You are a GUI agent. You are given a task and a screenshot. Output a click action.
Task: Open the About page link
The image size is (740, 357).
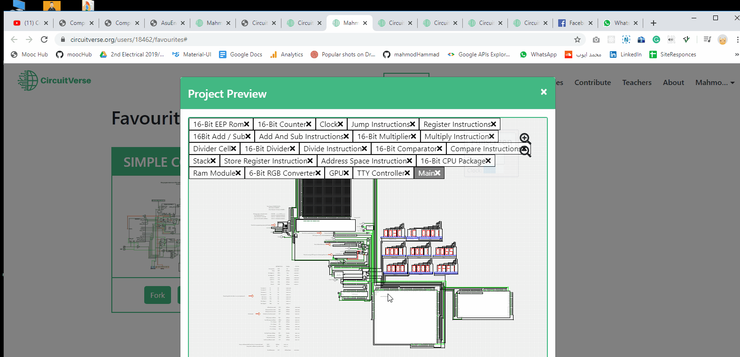pos(673,82)
